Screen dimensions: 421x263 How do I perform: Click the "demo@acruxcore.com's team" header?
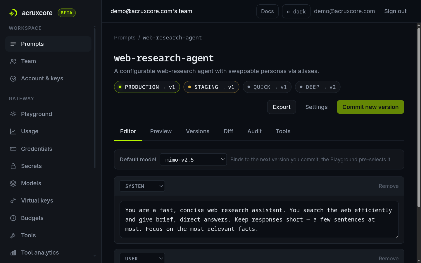151,11
